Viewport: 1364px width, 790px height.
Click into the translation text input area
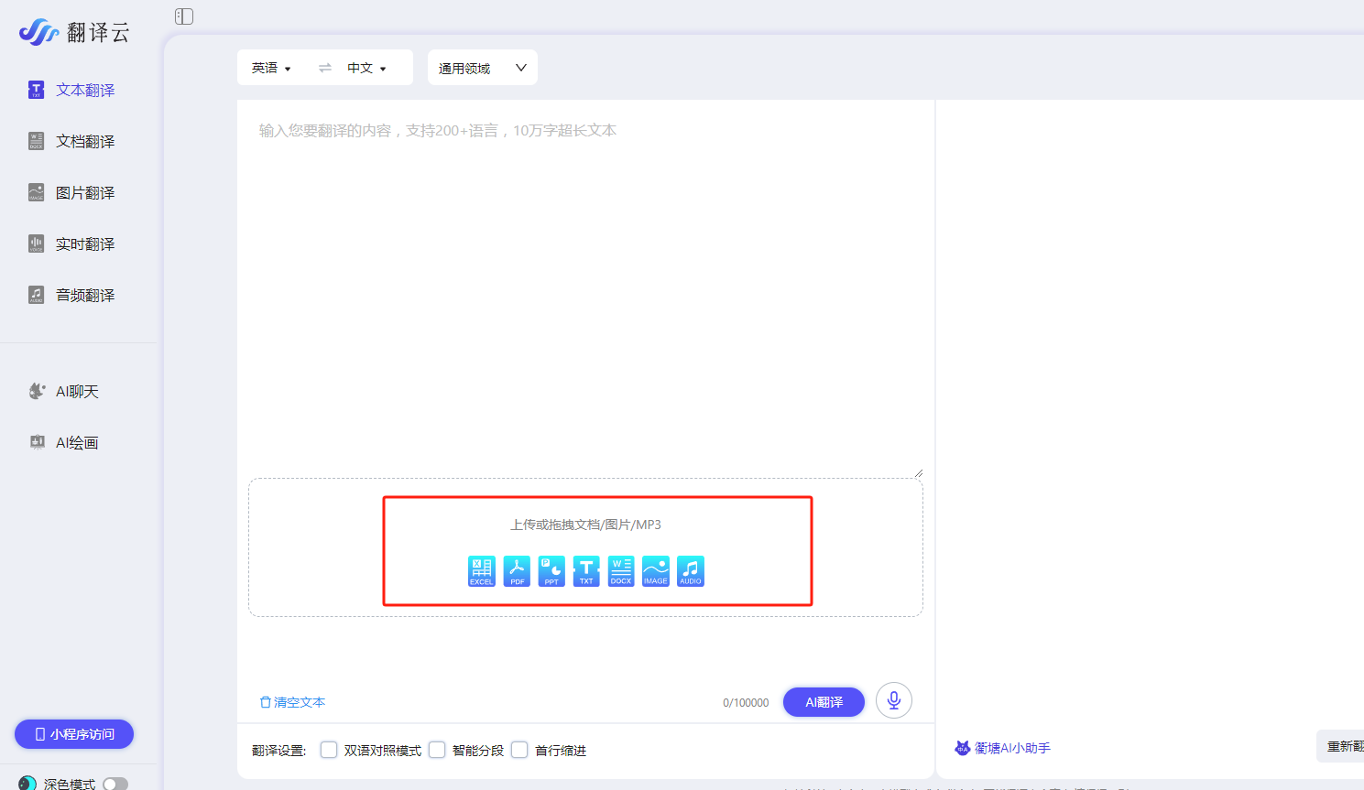tap(585, 288)
